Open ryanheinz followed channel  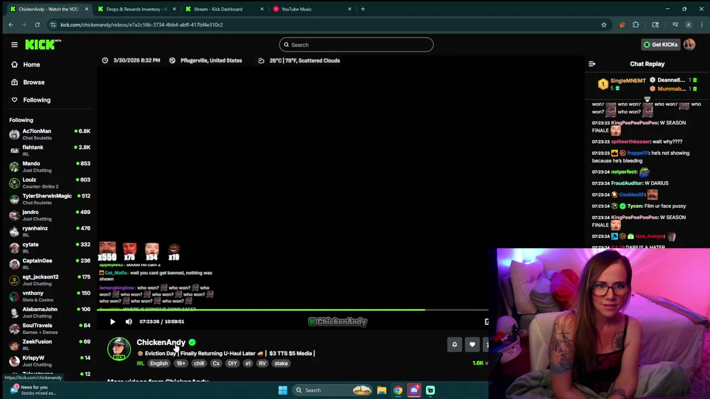pos(50,231)
